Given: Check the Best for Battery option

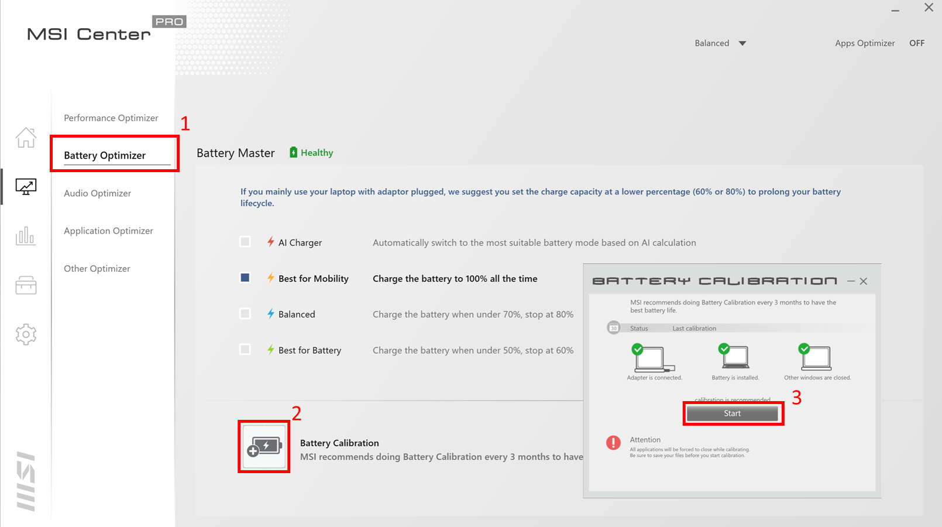Looking at the screenshot, I should [245, 350].
